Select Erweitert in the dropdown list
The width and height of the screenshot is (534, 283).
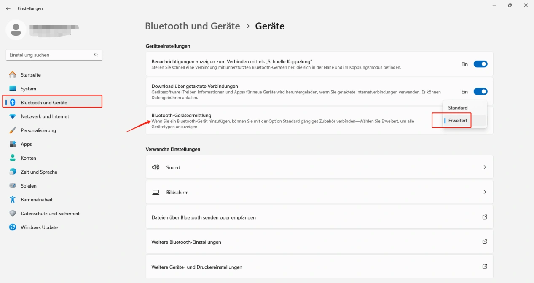(x=458, y=121)
